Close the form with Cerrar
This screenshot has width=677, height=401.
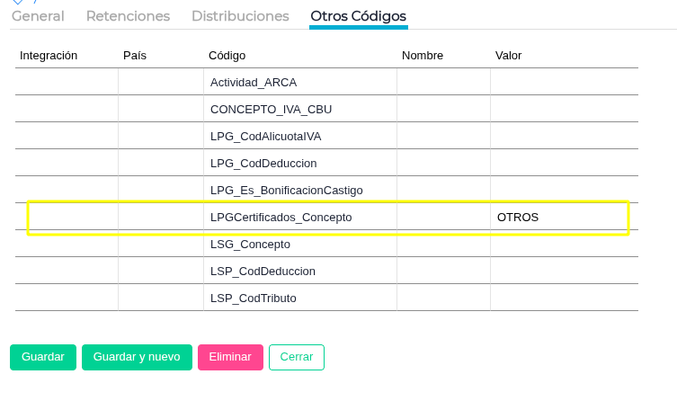tap(297, 357)
